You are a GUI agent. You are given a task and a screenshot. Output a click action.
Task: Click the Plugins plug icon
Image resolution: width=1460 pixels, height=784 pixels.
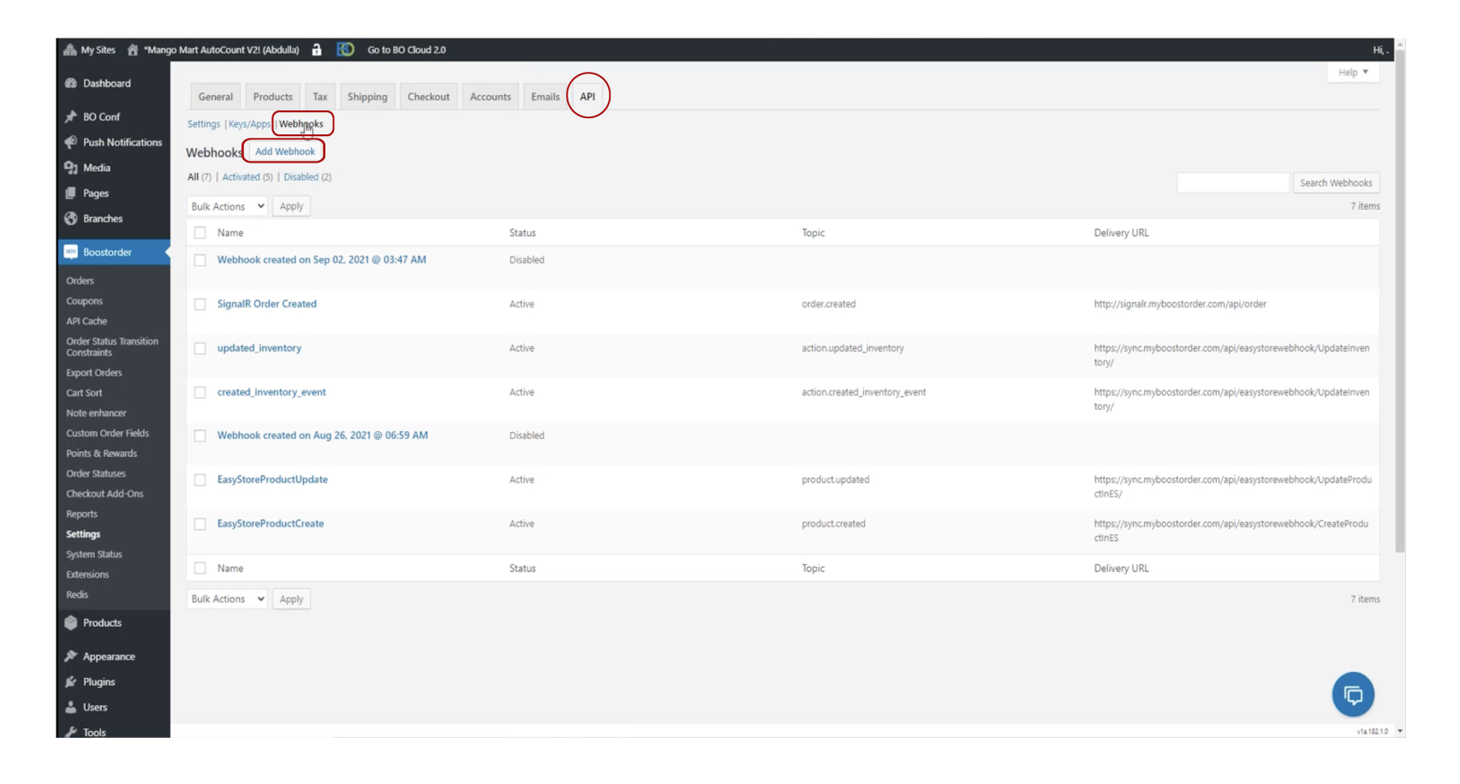pos(71,682)
